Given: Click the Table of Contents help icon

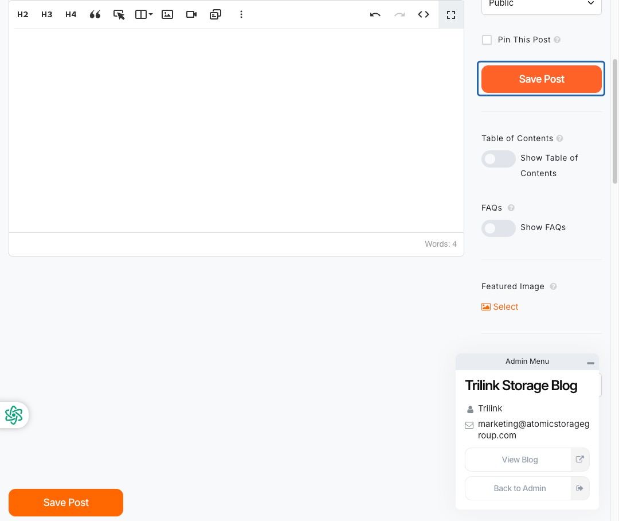Looking at the screenshot, I should pyautogui.click(x=560, y=138).
